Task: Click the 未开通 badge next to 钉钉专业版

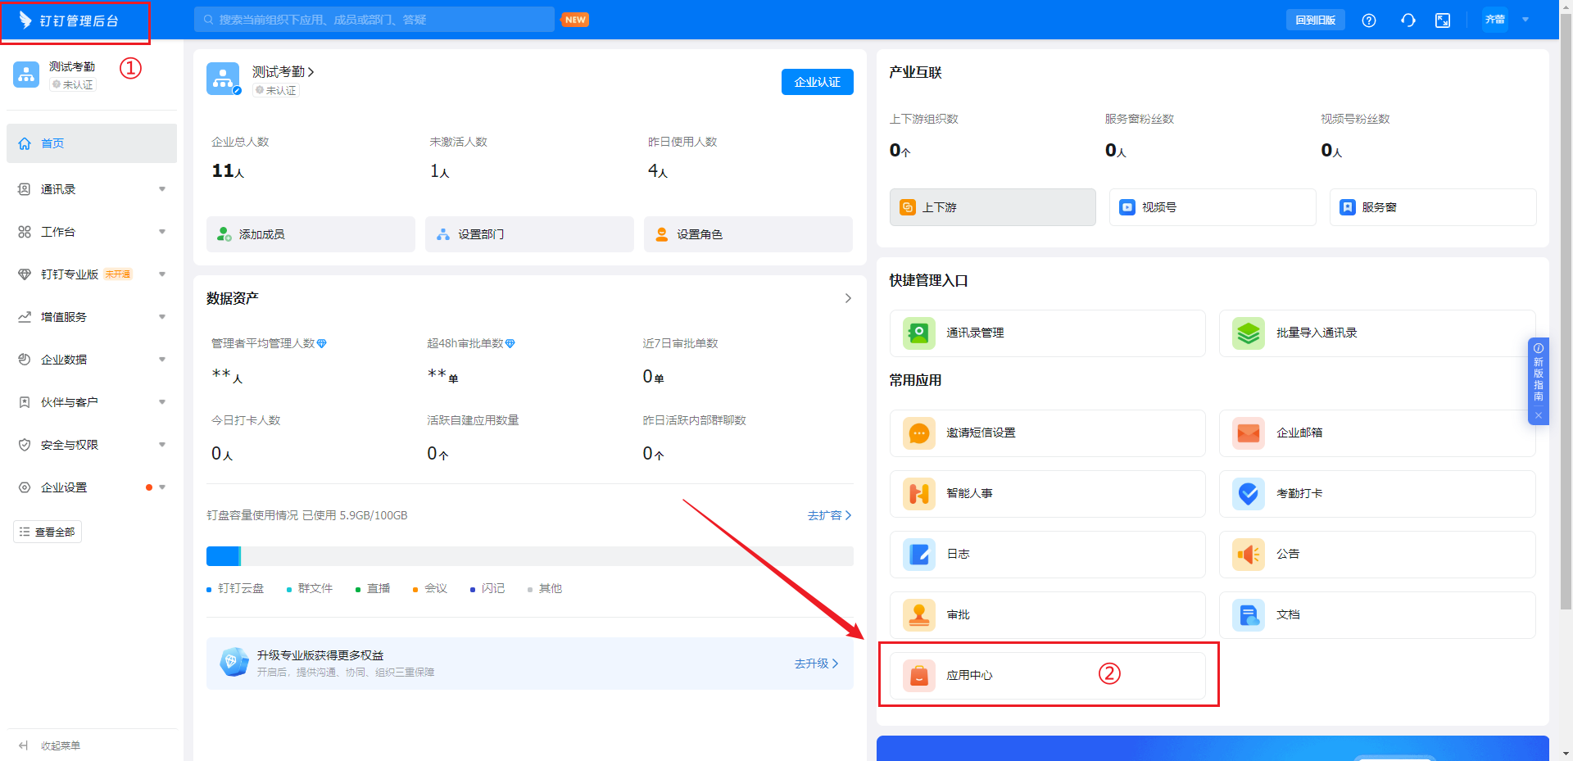Action: point(118,274)
